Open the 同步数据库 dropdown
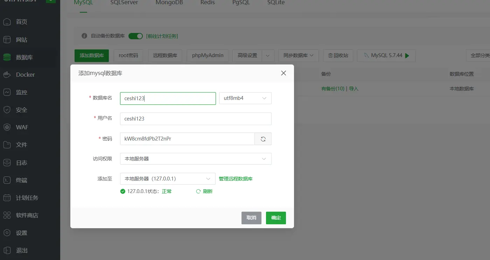This screenshot has width=490, height=260. [x=299, y=55]
